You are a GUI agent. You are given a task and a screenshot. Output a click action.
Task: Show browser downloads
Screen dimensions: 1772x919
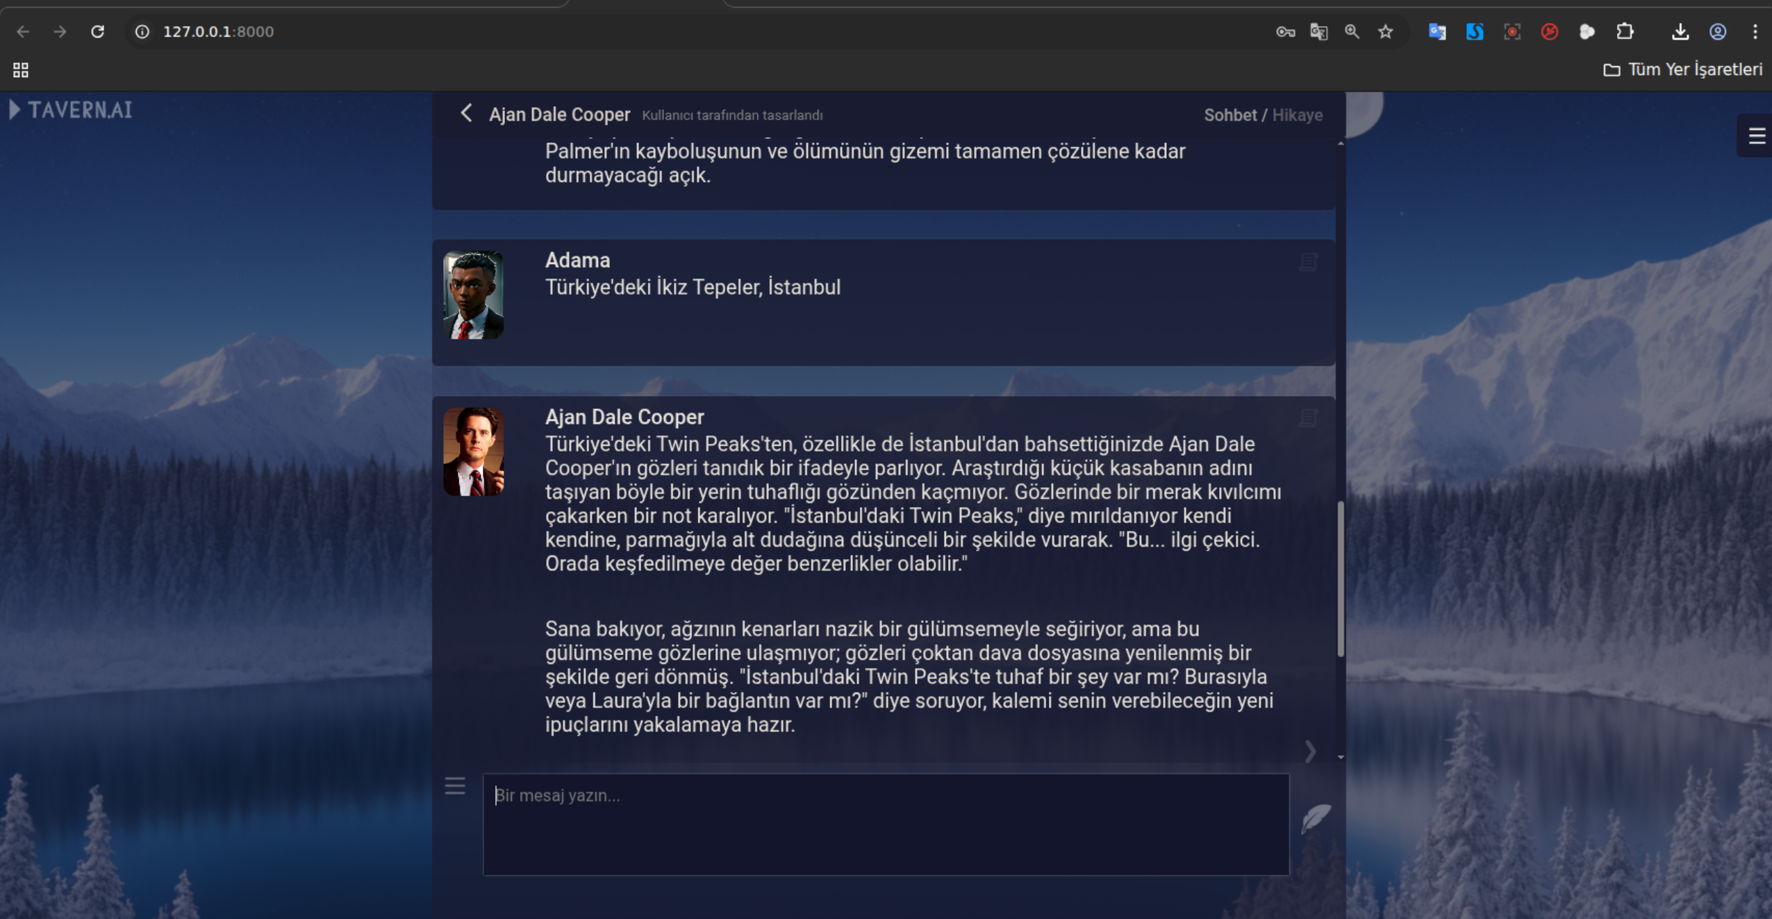pyautogui.click(x=1680, y=31)
